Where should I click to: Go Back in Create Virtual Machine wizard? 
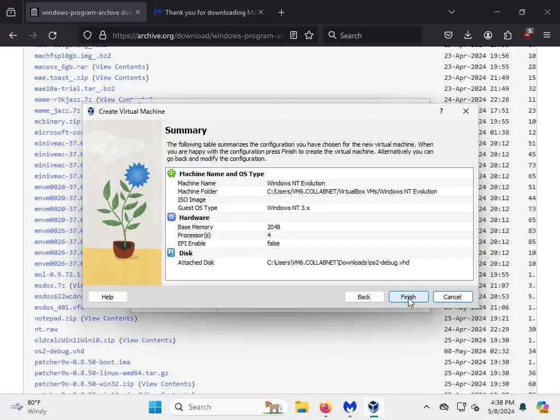(x=364, y=297)
